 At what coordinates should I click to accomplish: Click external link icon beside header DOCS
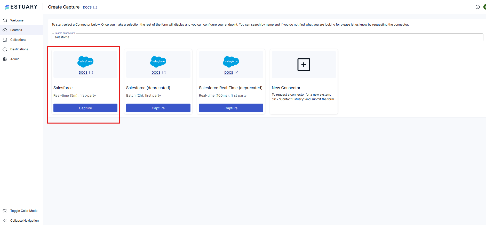pyautogui.click(x=95, y=7)
